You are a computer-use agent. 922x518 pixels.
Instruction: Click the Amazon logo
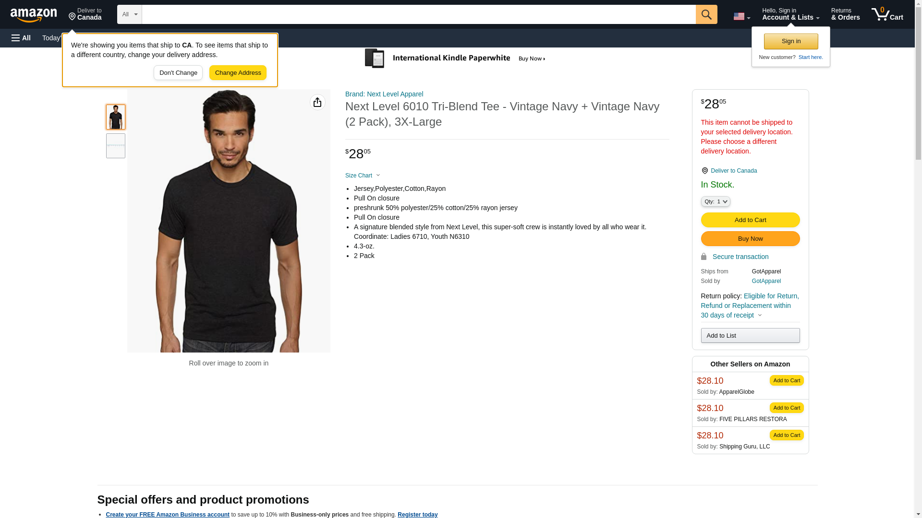[x=34, y=15]
